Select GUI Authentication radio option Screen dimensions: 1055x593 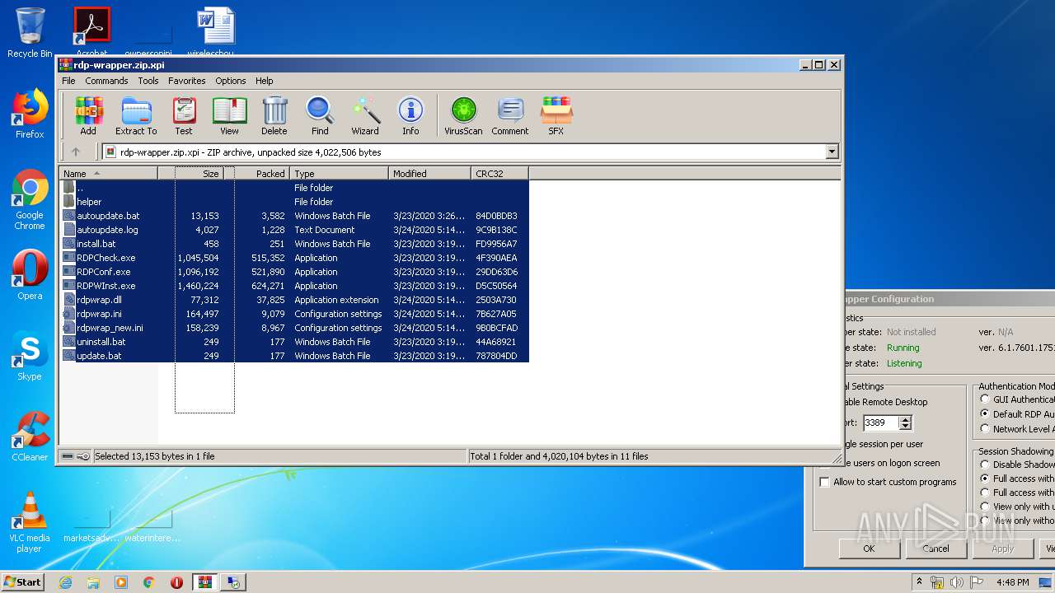tap(985, 399)
